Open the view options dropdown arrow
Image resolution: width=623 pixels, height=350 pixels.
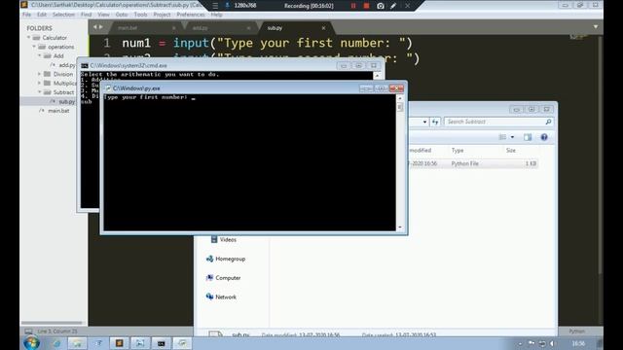(x=513, y=137)
